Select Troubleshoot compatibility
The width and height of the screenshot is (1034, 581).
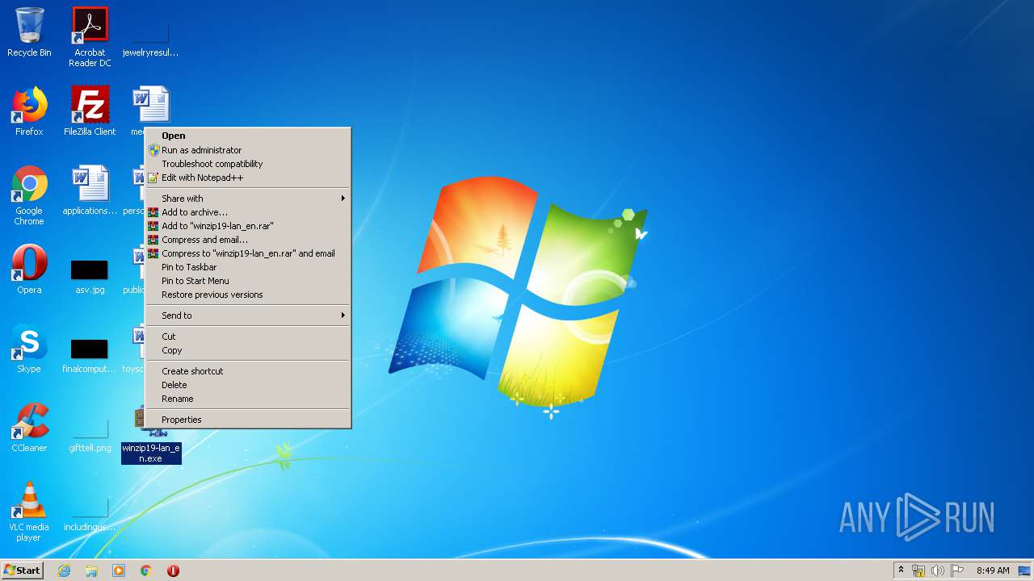tap(248, 164)
